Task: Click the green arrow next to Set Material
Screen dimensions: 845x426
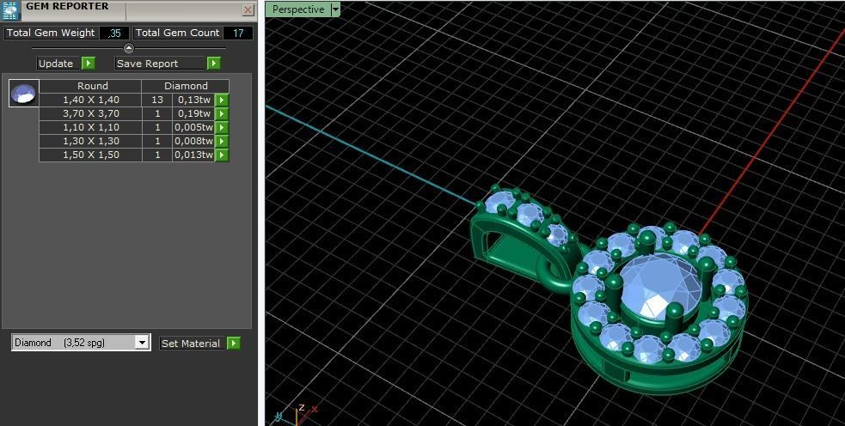Action: (233, 344)
